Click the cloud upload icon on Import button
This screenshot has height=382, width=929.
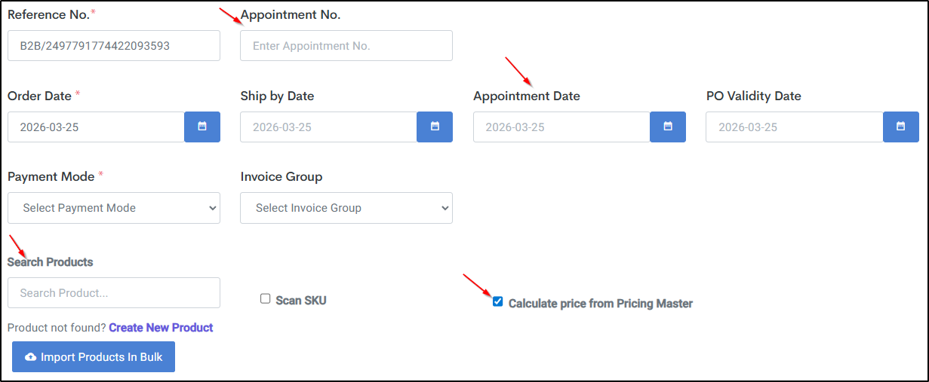(x=31, y=357)
